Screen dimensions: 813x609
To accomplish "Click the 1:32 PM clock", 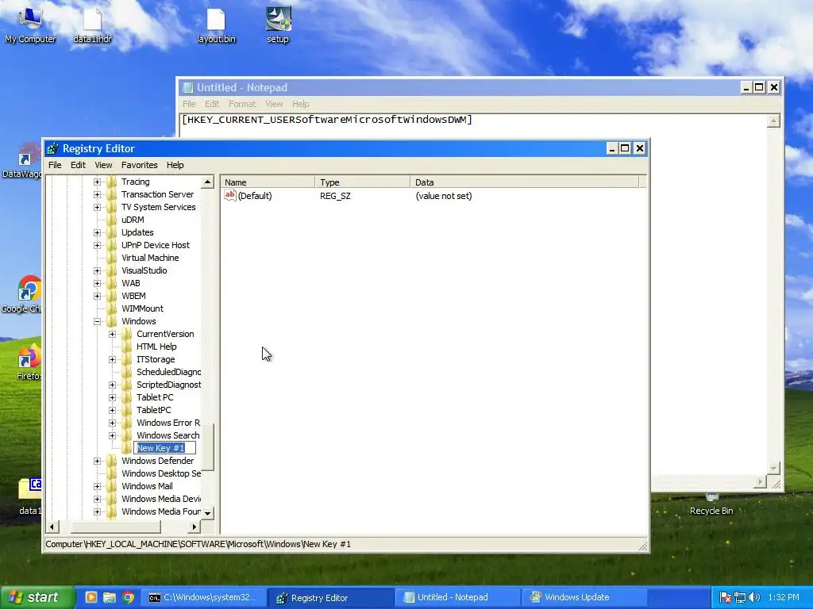I will (x=784, y=597).
